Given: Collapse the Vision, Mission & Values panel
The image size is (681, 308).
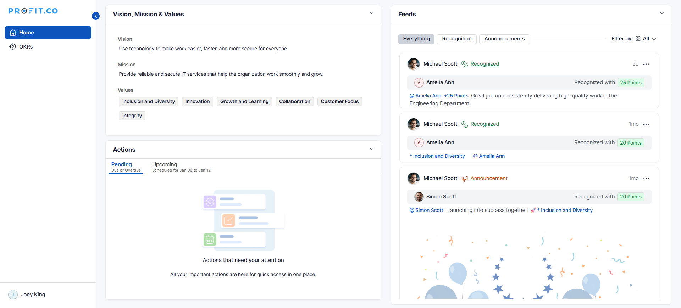Looking at the screenshot, I should click(372, 13).
